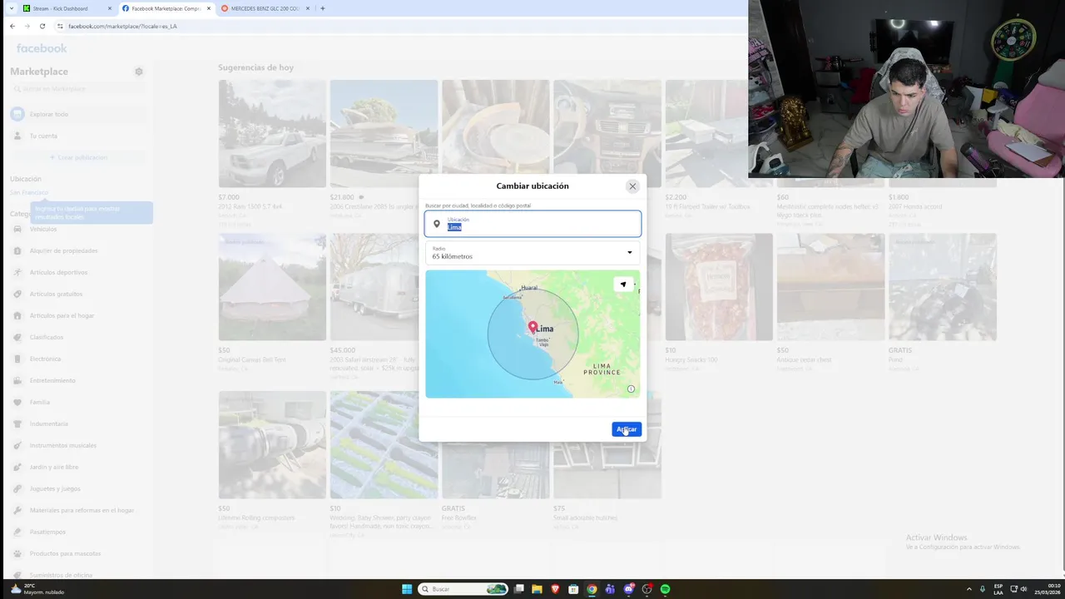Open the Original Canvas Bell Tent listing
The width and height of the screenshot is (1065, 599).
point(272,287)
